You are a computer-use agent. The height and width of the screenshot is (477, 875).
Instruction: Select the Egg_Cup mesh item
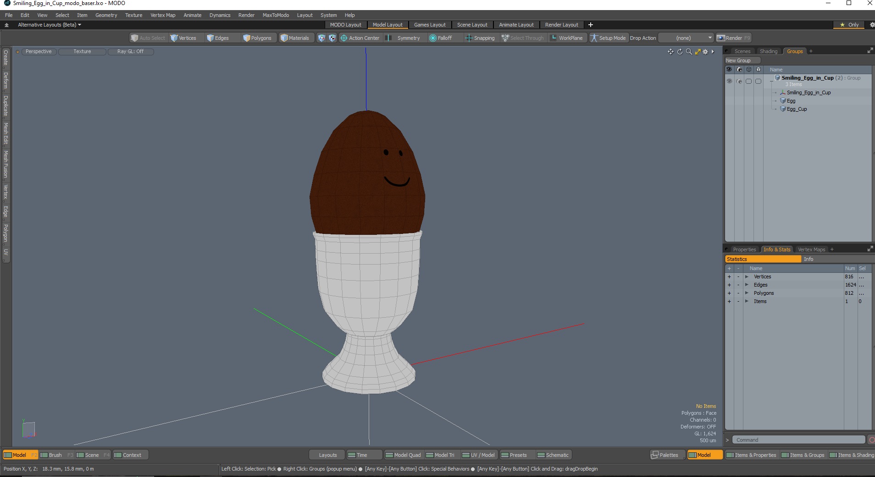pyautogui.click(x=797, y=109)
